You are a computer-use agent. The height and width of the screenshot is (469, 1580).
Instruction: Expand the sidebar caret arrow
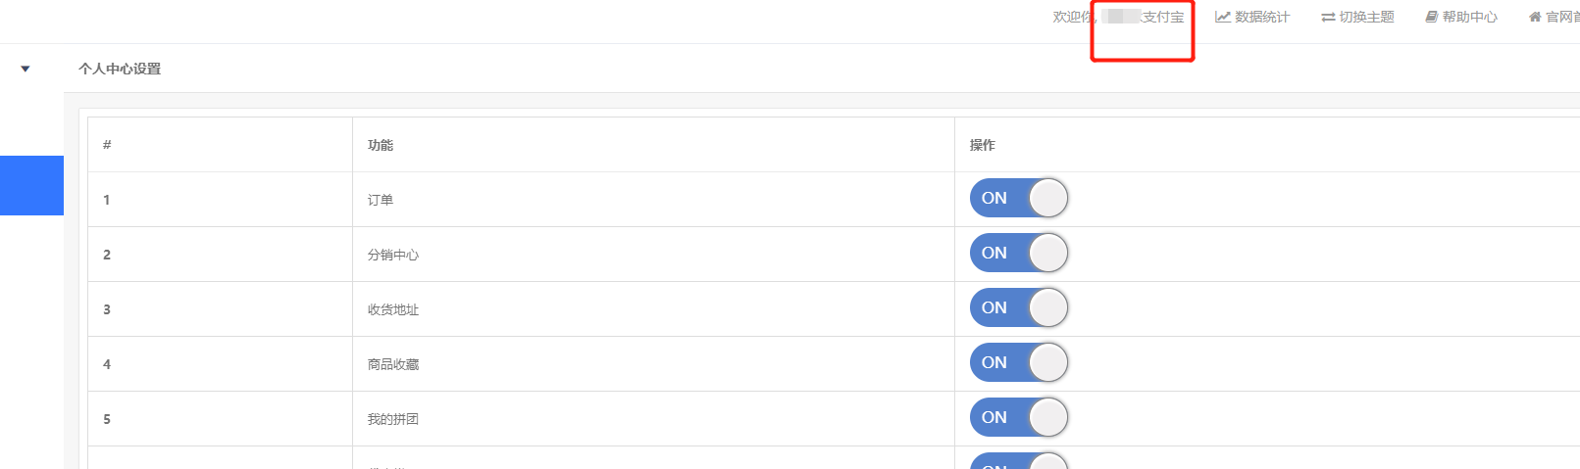[x=25, y=69]
